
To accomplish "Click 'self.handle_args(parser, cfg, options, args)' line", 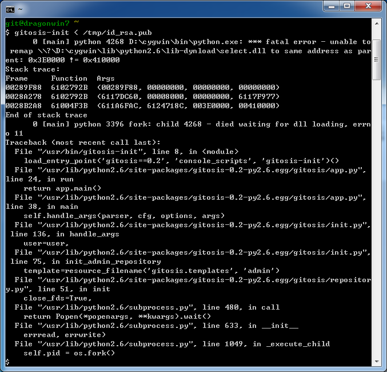I will (x=124, y=216).
